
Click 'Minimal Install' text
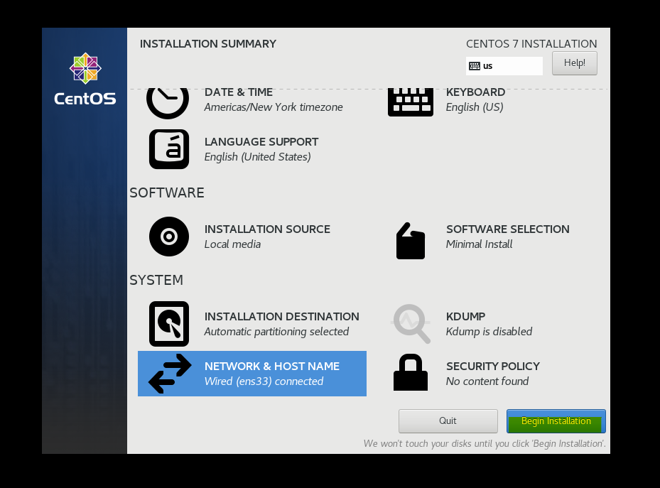point(479,244)
